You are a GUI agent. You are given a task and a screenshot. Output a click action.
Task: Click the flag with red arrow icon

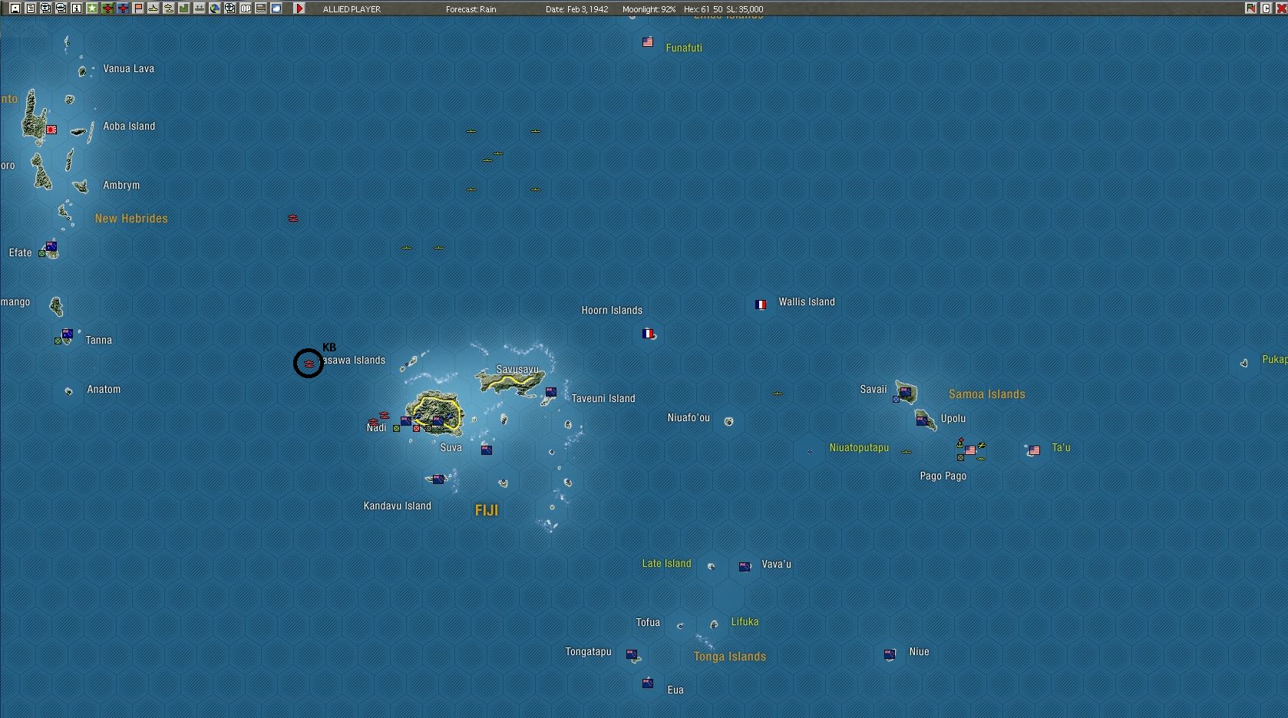pos(1251,8)
